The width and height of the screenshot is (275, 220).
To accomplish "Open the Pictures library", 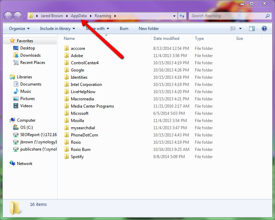I will pyautogui.click(x=28, y=99).
